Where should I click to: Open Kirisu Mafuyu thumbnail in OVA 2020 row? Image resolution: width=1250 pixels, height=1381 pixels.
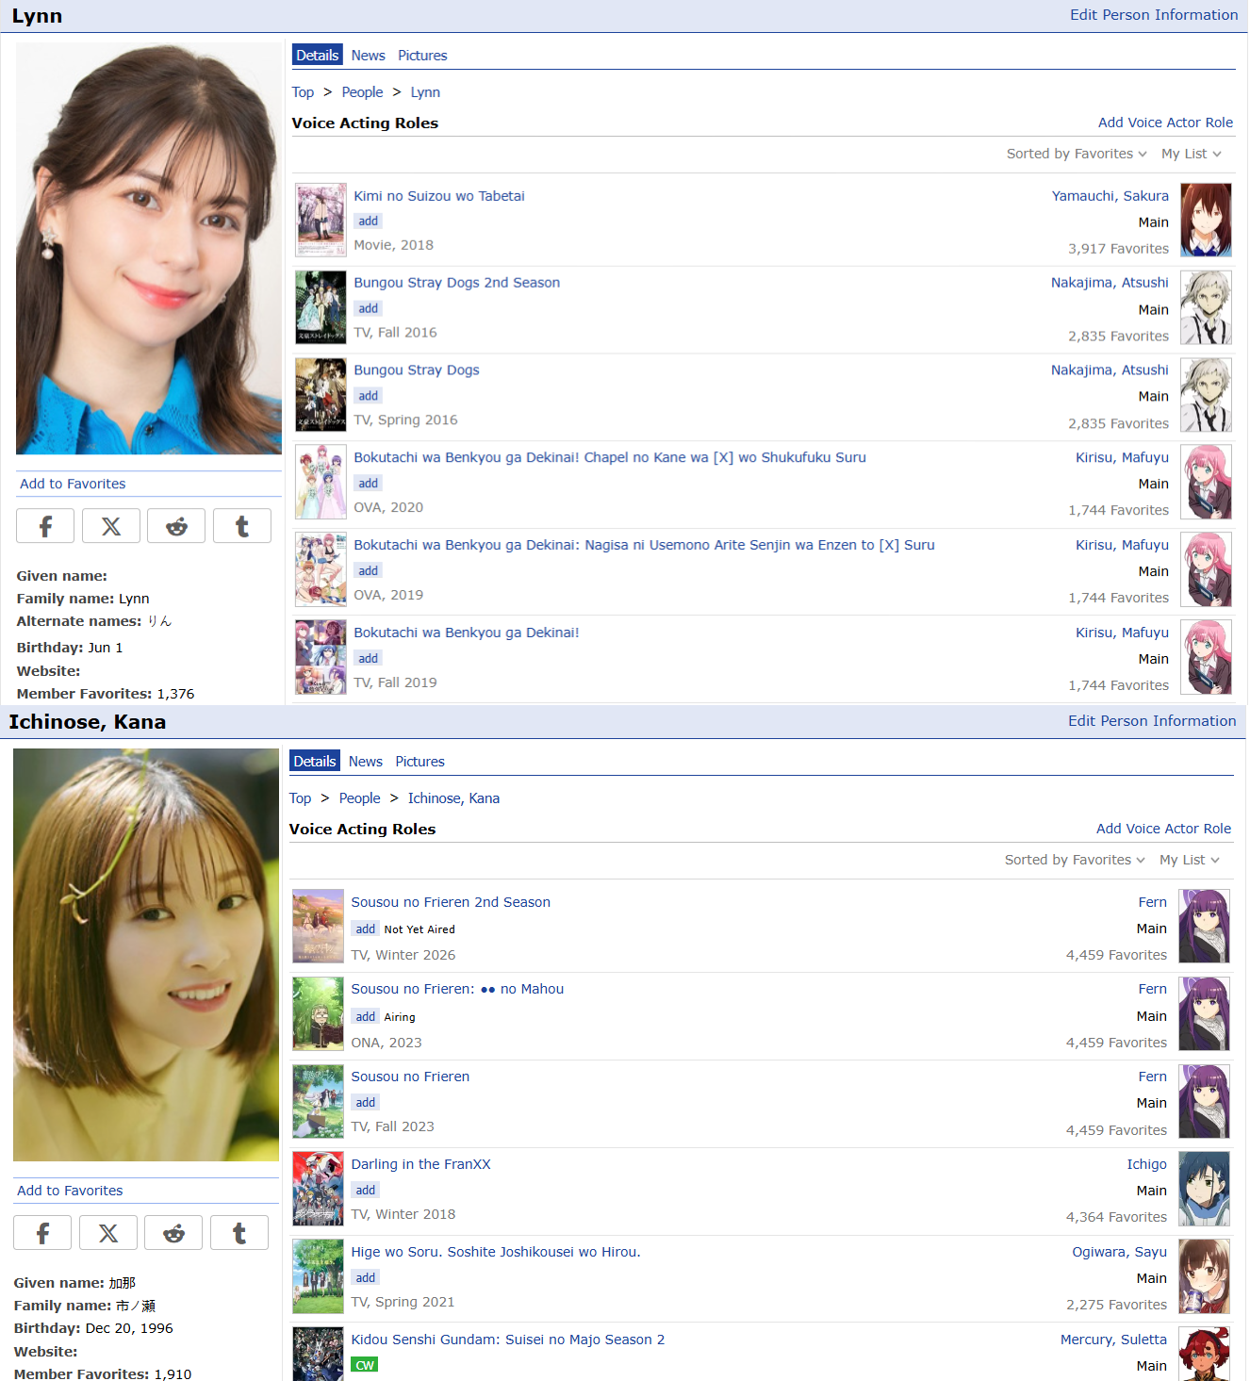pos(1207,483)
